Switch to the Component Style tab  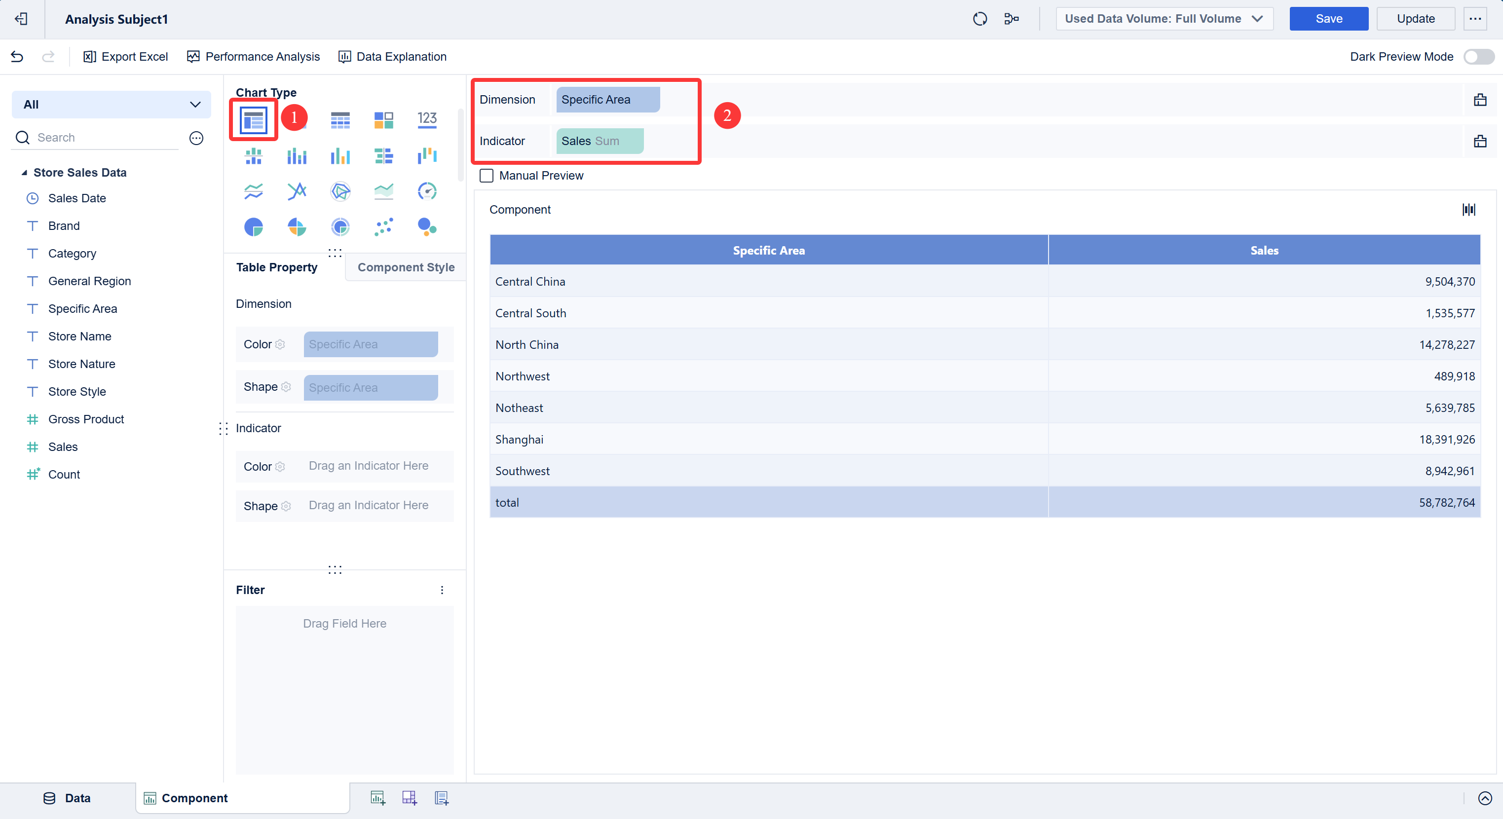click(x=406, y=267)
